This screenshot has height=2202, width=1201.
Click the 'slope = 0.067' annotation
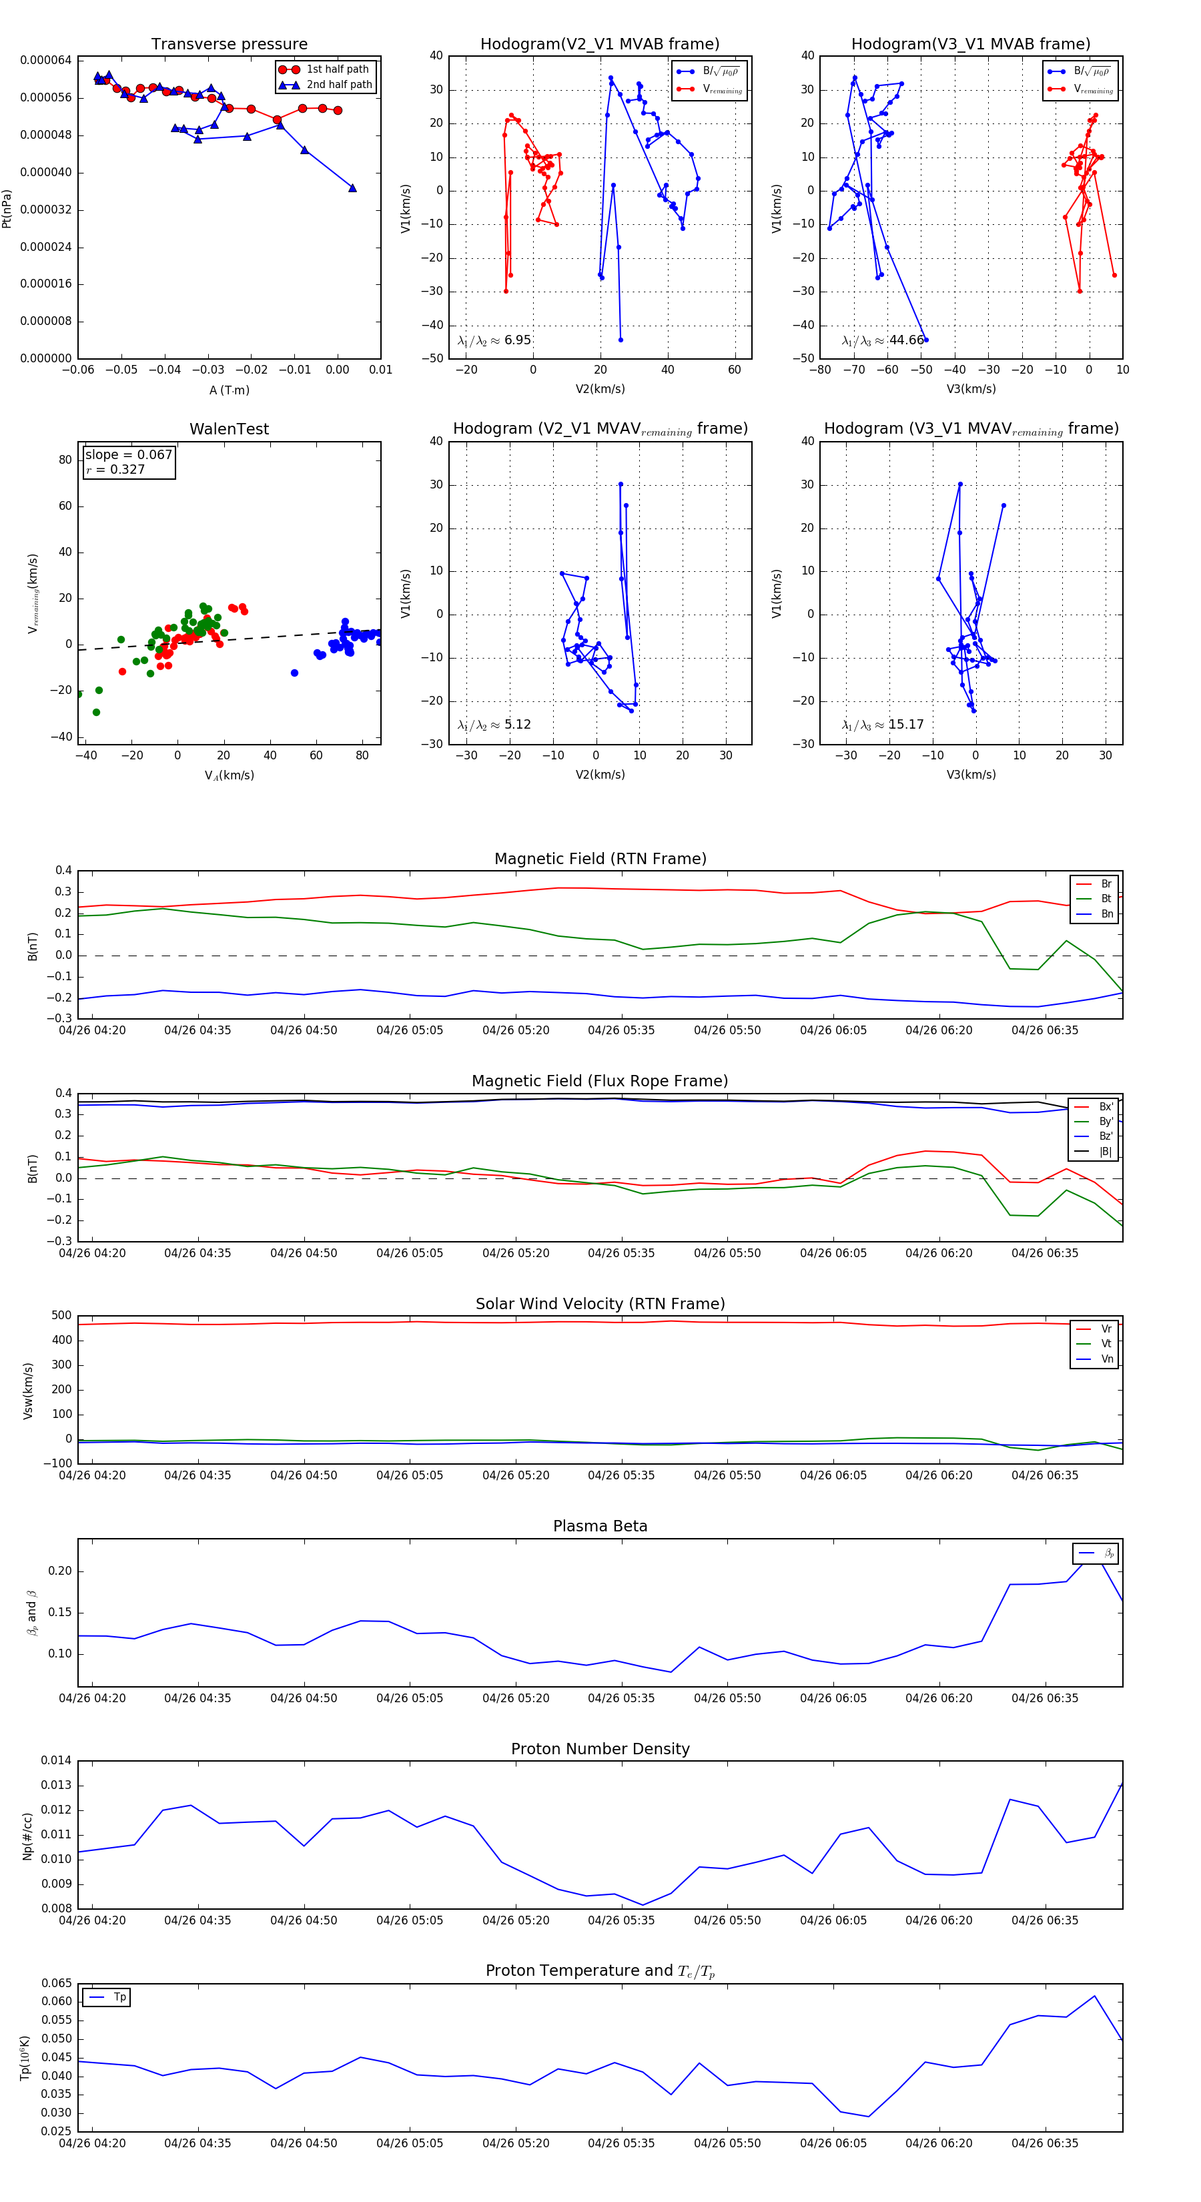tap(128, 455)
